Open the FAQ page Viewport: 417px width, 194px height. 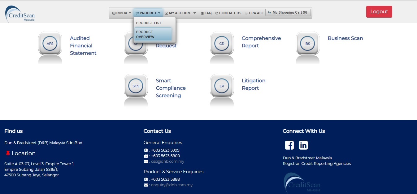(206, 13)
